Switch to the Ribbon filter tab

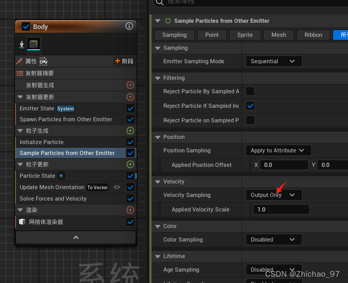[x=313, y=35]
